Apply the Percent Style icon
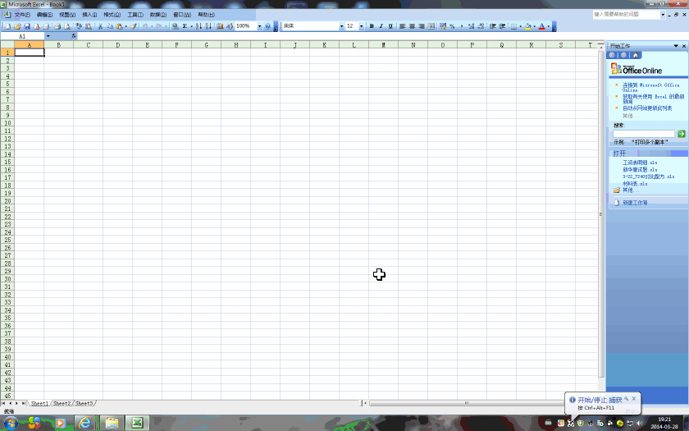Viewport: 689px width, 431px height. click(x=452, y=26)
